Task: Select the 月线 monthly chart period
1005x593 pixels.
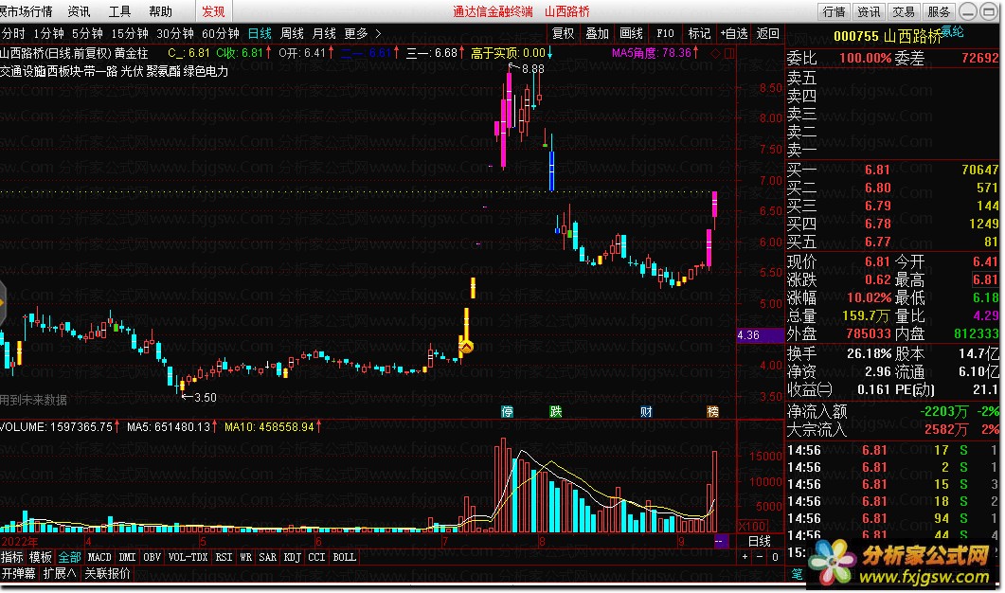Action: click(x=324, y=33)
